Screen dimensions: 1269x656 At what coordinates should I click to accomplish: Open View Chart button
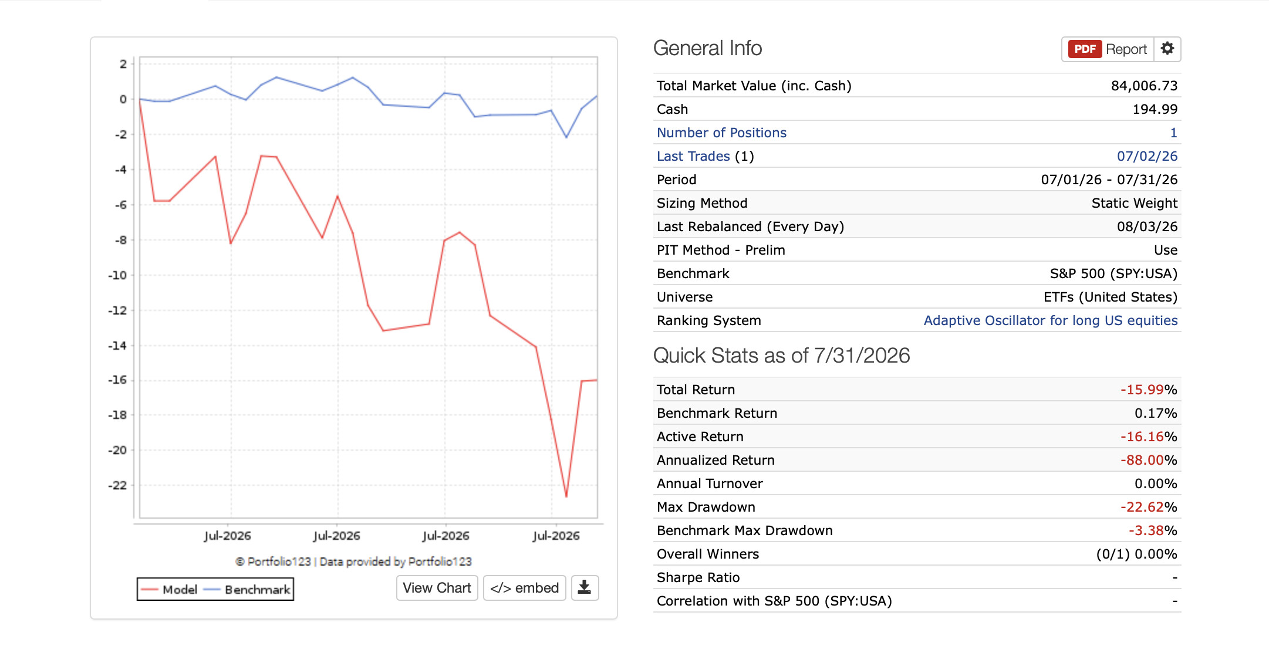click(437, 588)
